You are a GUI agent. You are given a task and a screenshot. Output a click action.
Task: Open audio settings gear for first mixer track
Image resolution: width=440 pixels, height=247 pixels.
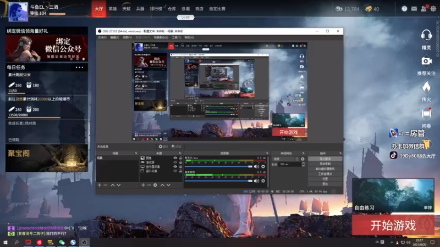click(262, 166)
